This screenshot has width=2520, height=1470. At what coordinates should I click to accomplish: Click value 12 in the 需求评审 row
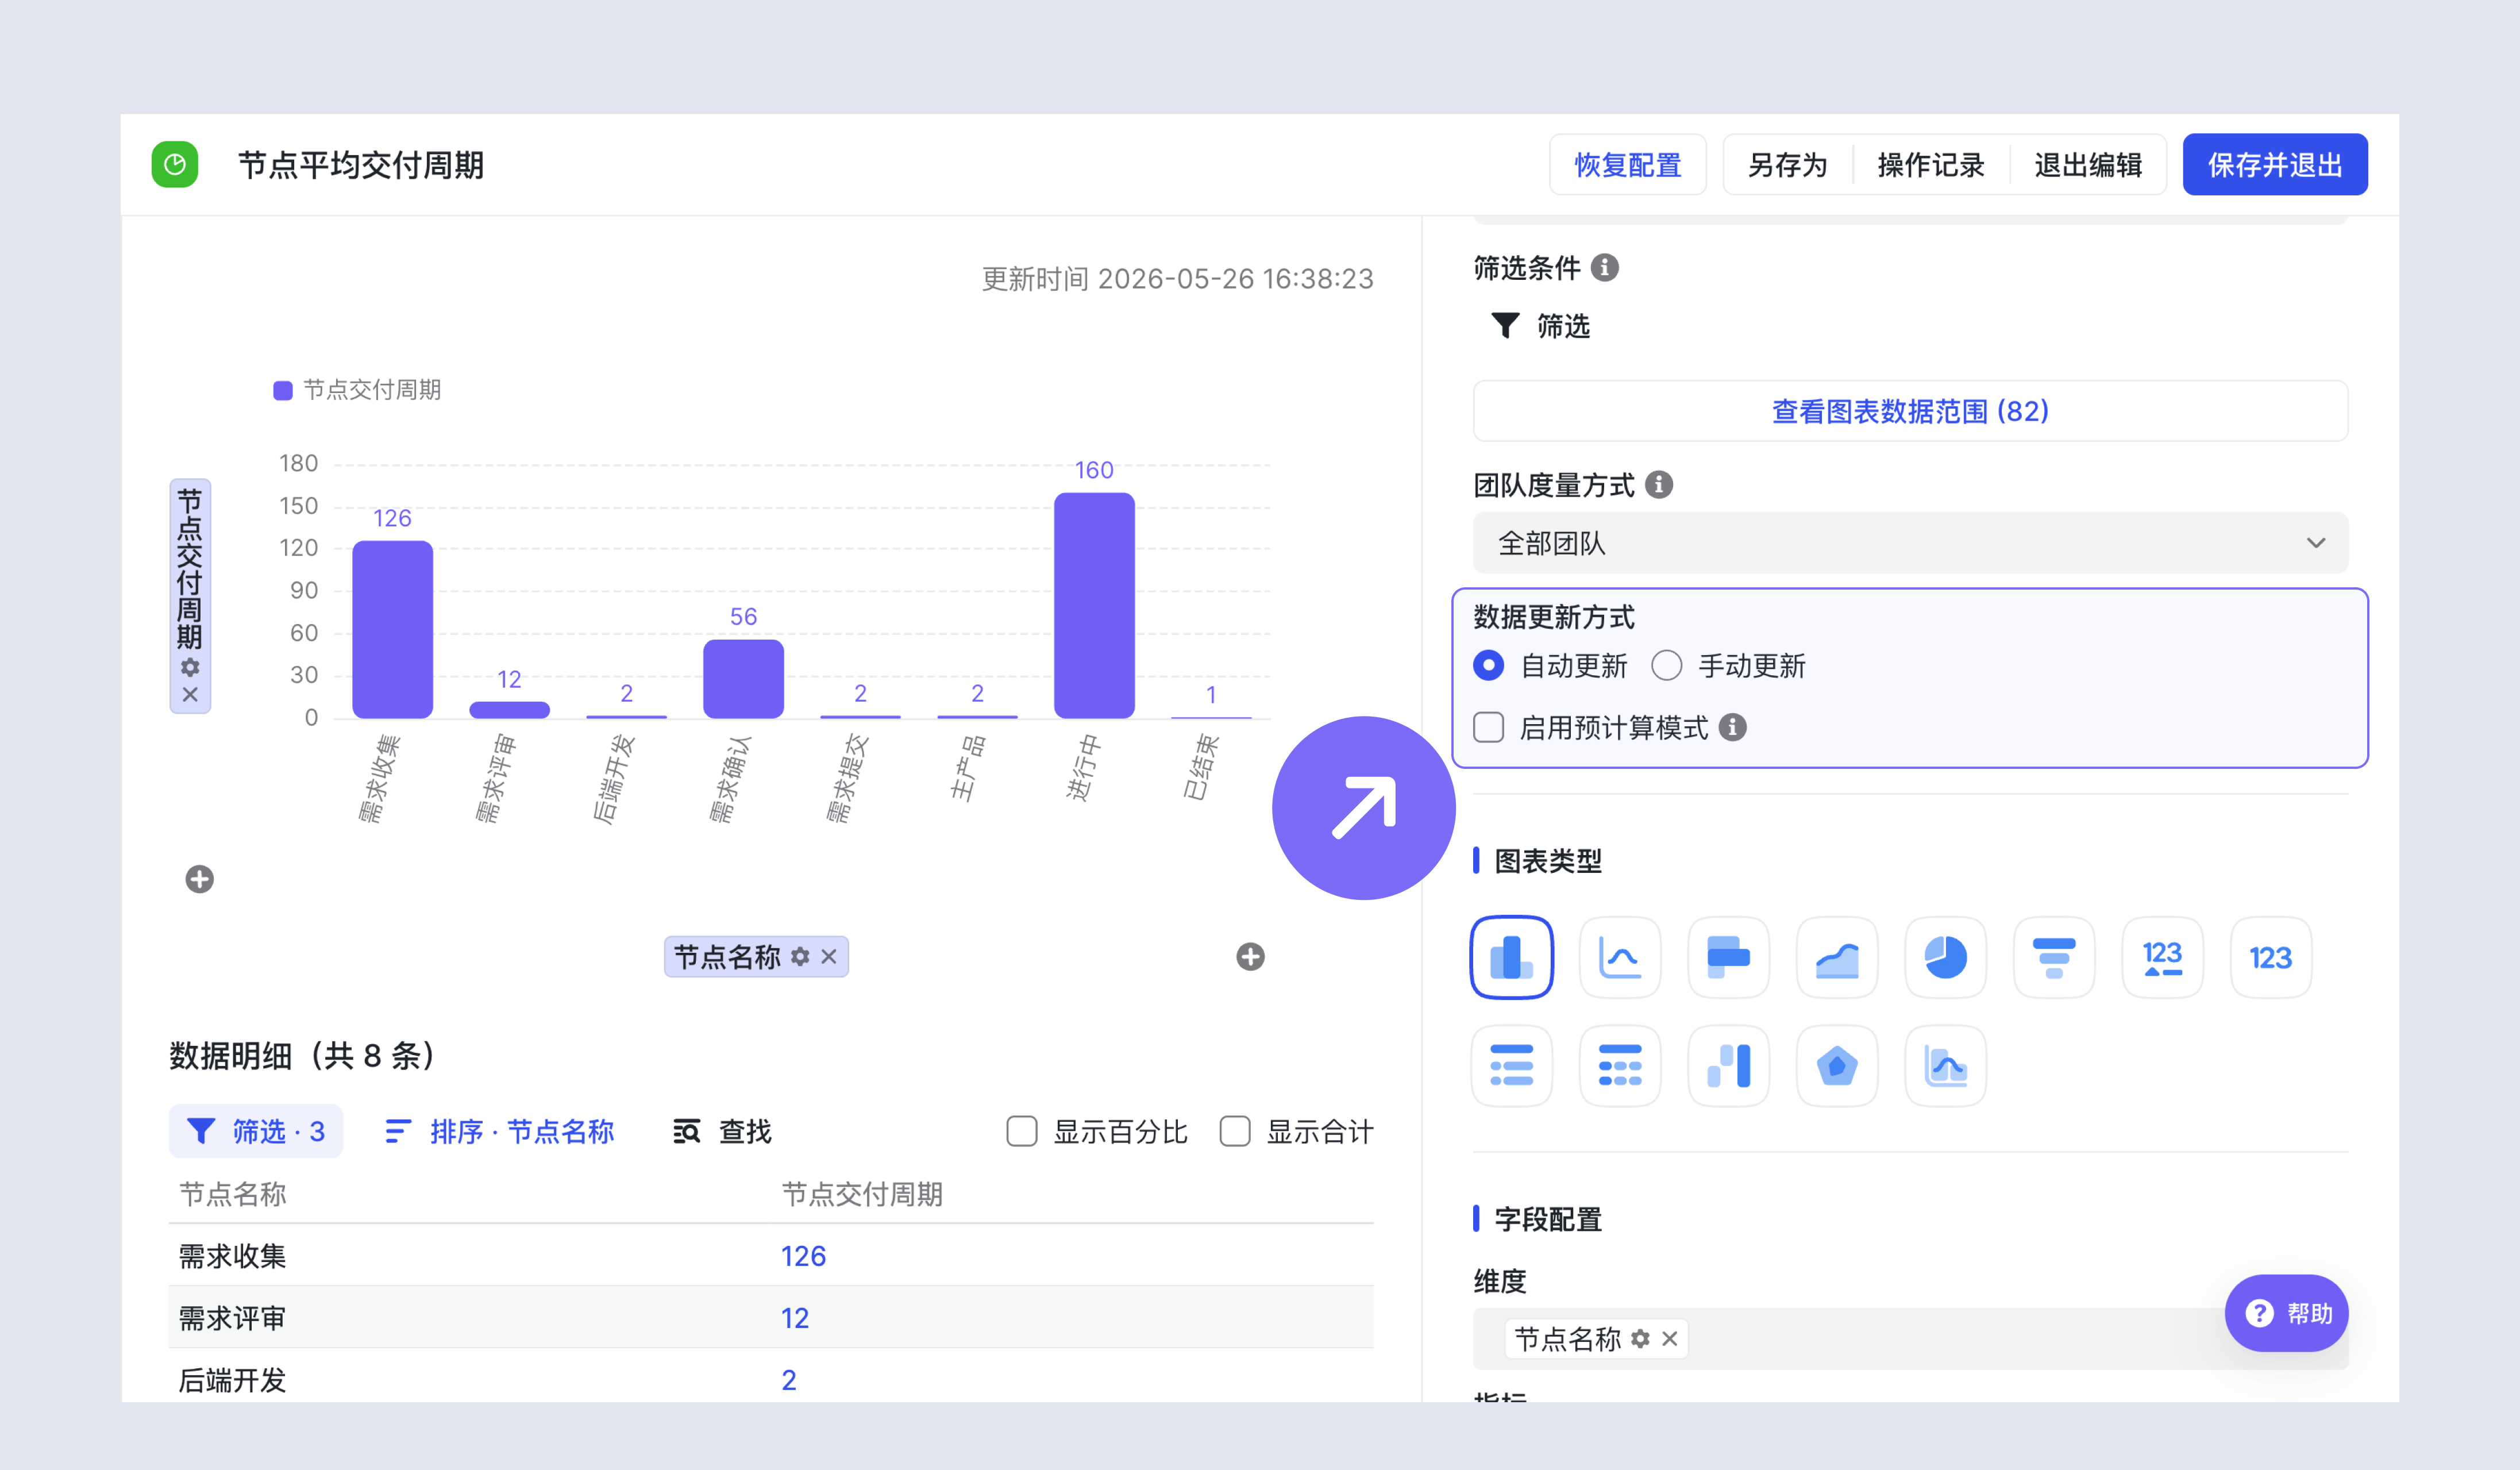point(795,1318)
